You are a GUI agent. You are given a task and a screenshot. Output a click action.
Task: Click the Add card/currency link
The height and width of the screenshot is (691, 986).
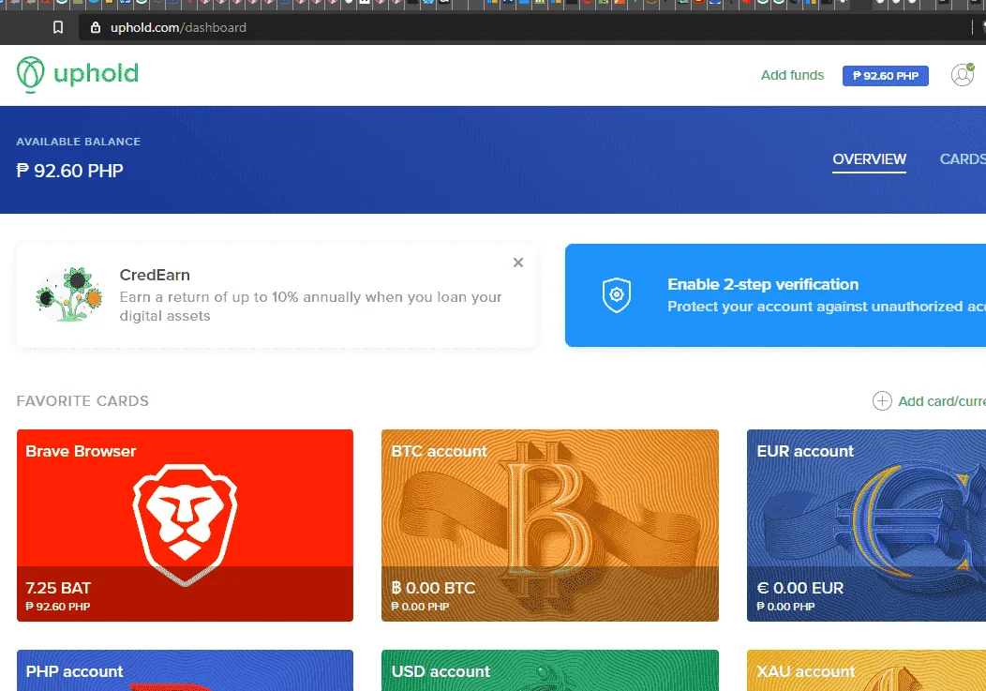click(942, 401)
